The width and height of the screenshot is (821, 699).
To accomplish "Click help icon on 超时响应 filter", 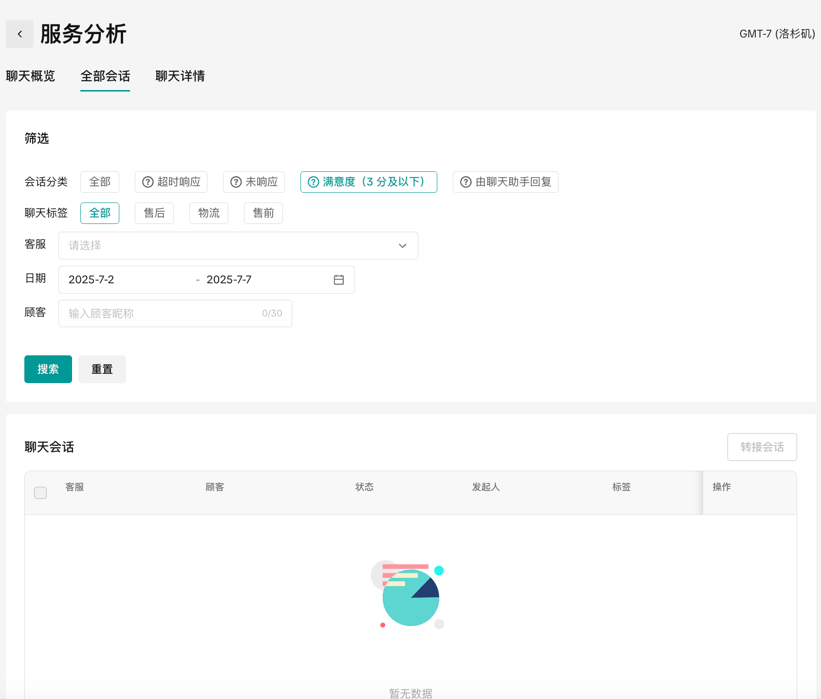I will 148,182.
